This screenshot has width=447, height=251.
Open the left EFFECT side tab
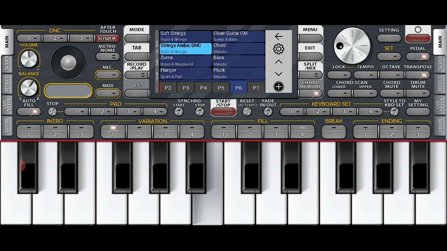(7, 84)
